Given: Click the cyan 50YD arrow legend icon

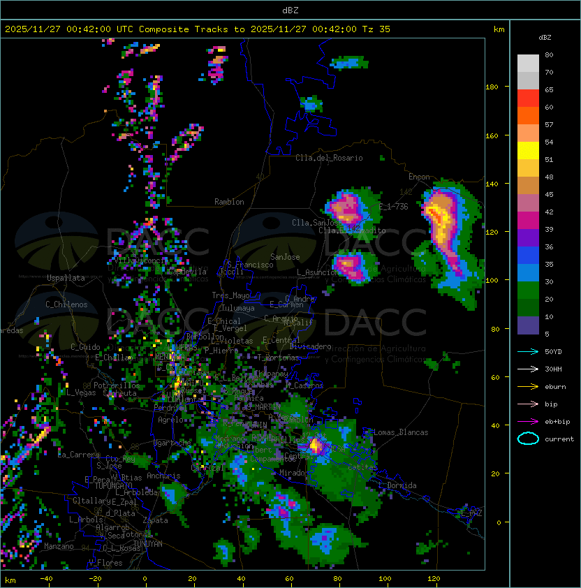Looking at the screenshot, I should [x=528, y=351].
